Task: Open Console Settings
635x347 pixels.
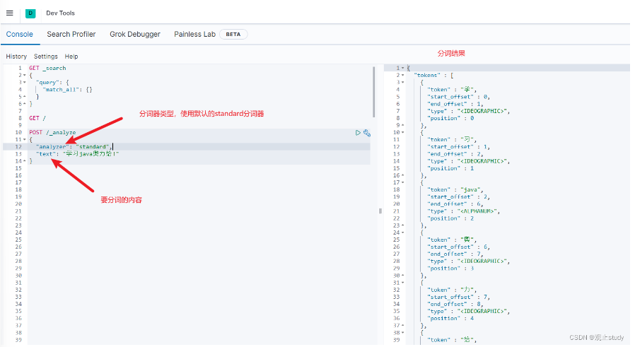Action: click(46, 57)
